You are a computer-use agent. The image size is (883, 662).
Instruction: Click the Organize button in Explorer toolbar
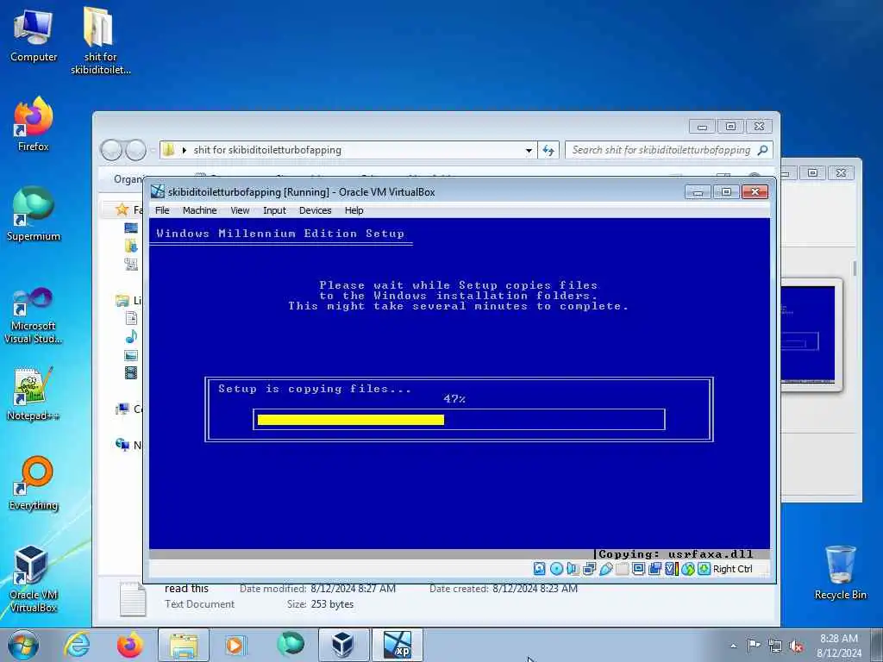[128, 179]
